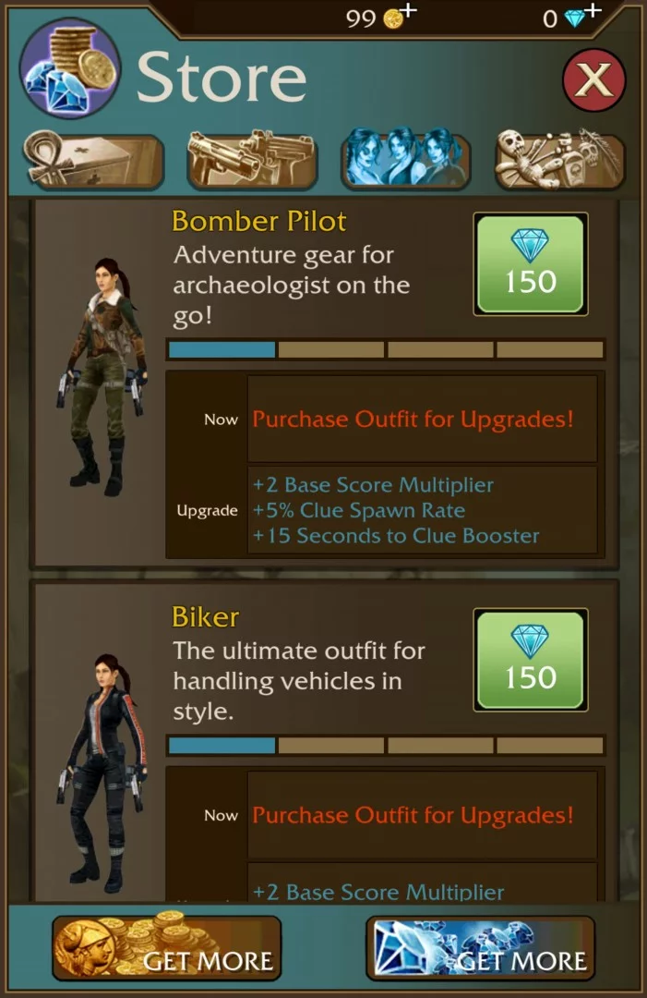
Task: Click Bomber Pilot upgrade progress bar
Action: click(x=386, y=349)
